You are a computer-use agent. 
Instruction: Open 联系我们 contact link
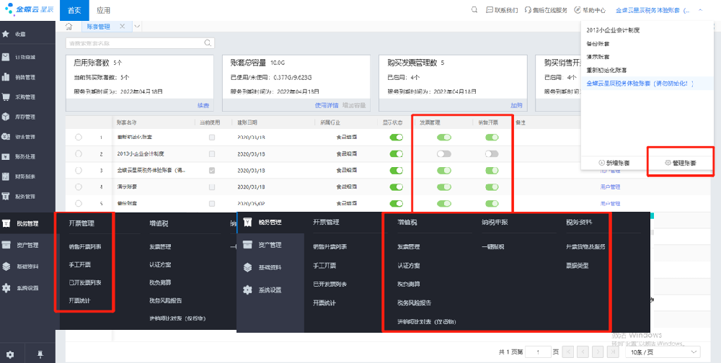click(x=502, y=10)
